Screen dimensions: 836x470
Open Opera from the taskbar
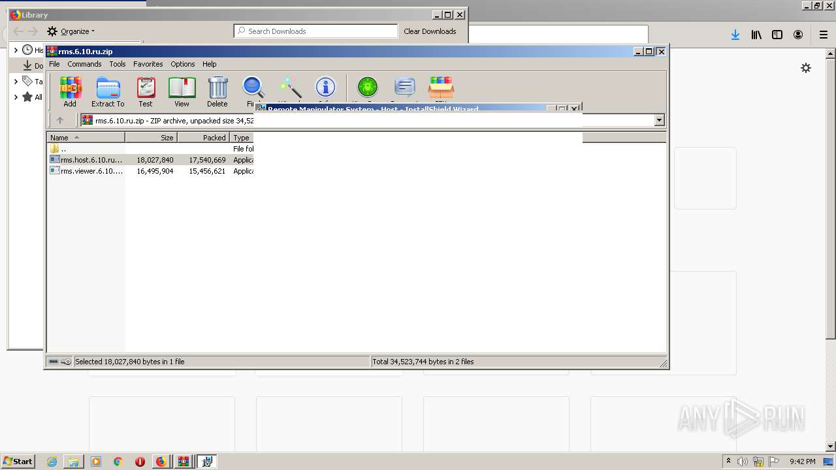[x=140, y=462]
